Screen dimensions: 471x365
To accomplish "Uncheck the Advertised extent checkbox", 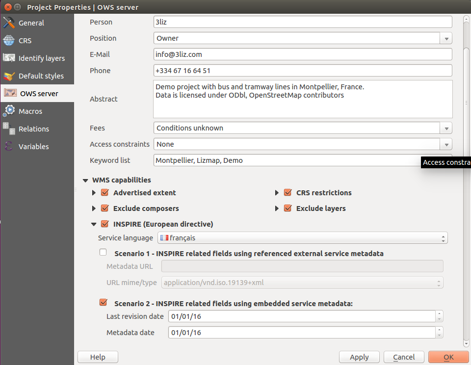I will (x=105, y=193).
